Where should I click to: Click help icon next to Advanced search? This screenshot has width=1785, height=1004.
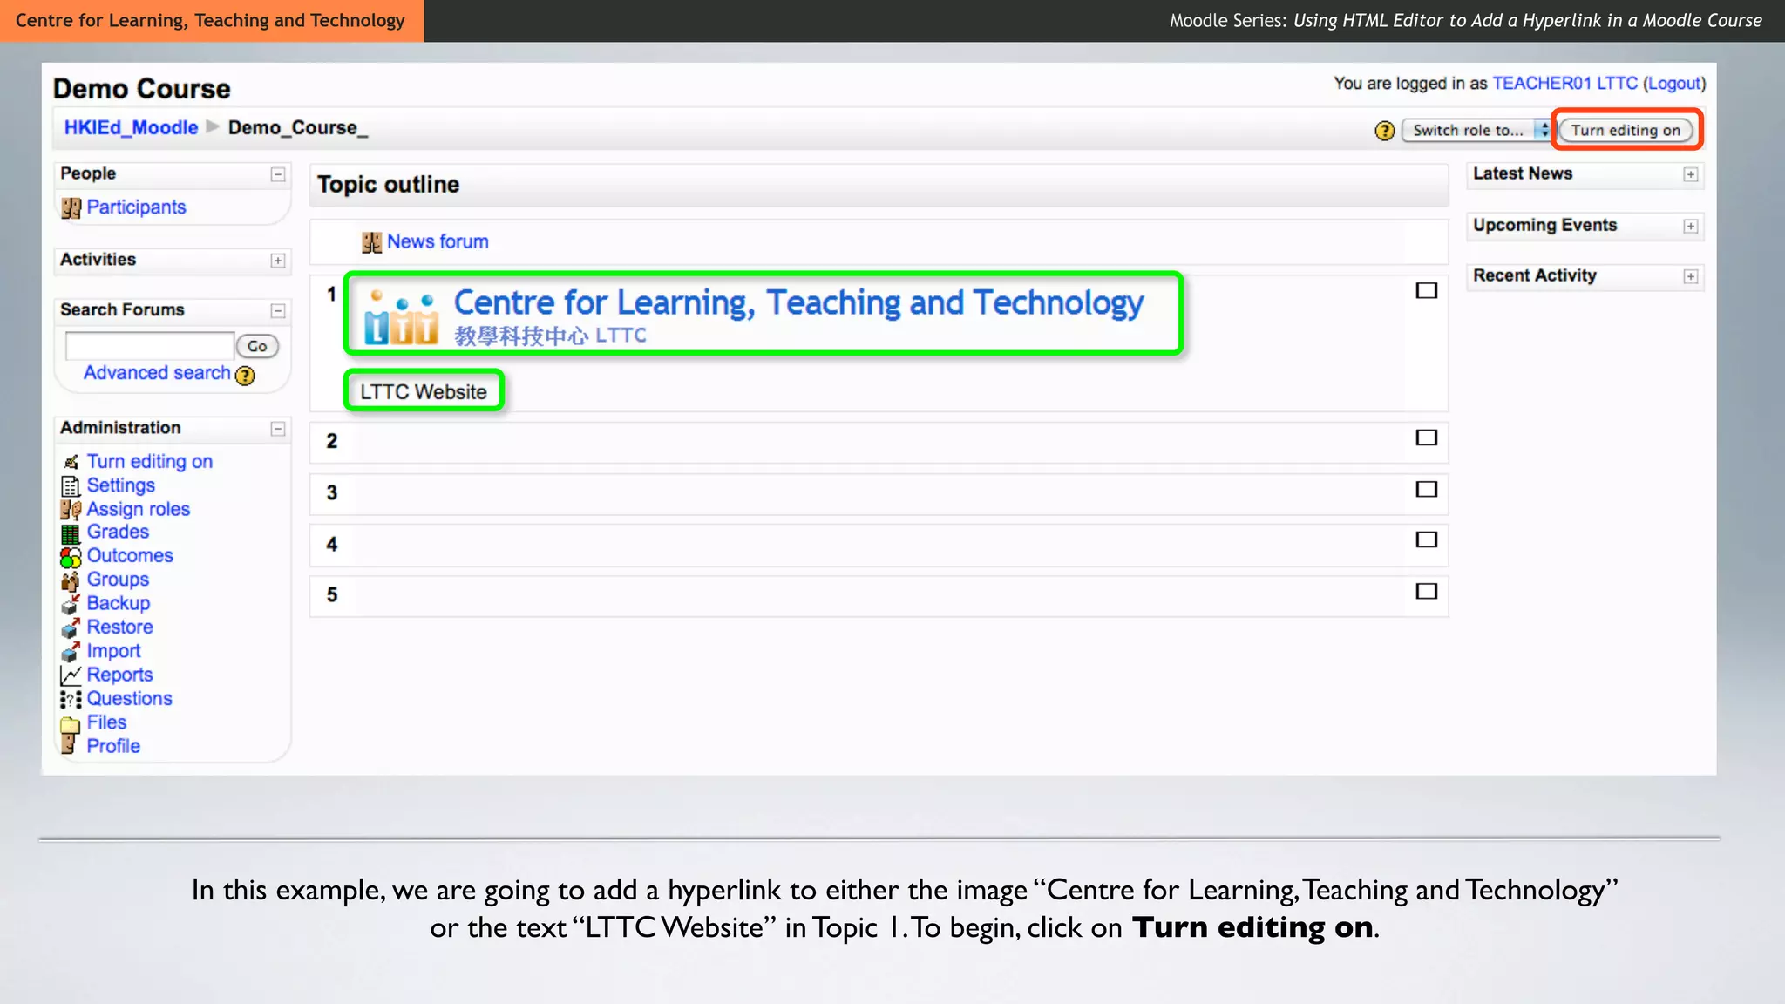pyautogui.click(x=246, y=376)
